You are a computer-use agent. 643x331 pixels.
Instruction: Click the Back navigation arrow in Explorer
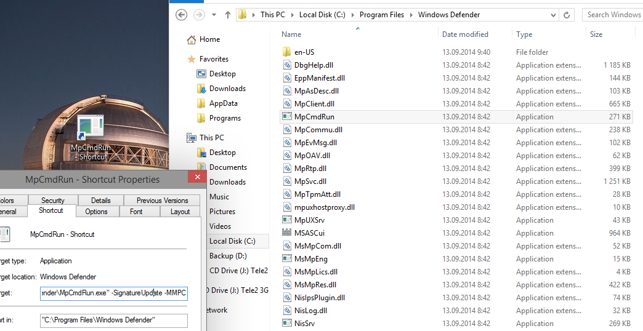click(181, 15)
